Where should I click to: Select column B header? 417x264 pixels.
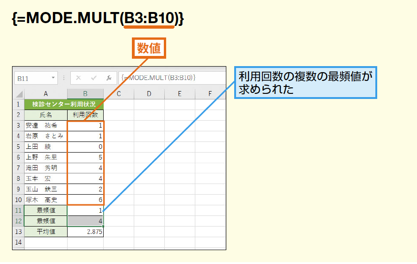[85, 94]
